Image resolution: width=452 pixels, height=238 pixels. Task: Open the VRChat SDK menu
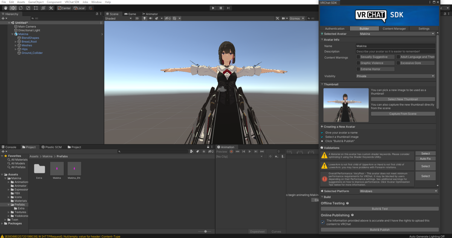[x=71, y=2]
